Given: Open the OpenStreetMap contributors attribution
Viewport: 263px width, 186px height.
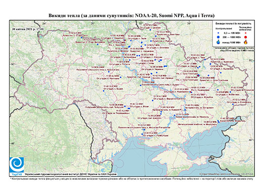Looking at the screenshot, I should coord(226,174).
